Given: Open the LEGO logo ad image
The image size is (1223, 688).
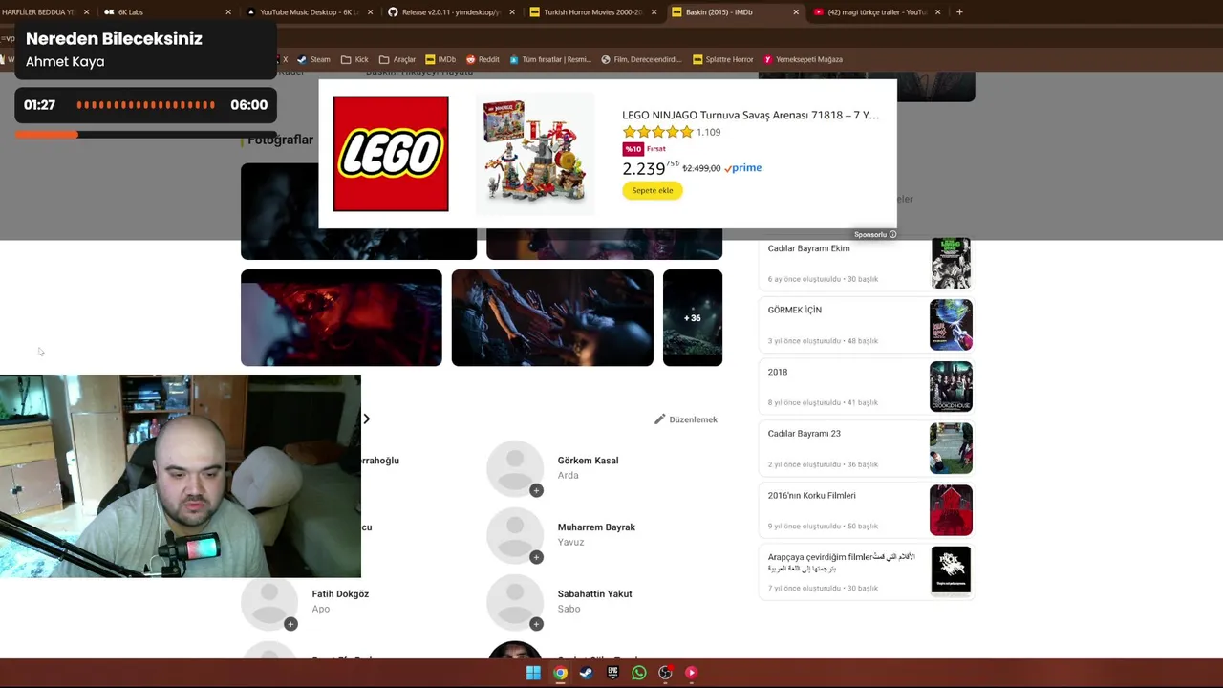Looking at the screenshot, I should (x=391, y=154).
